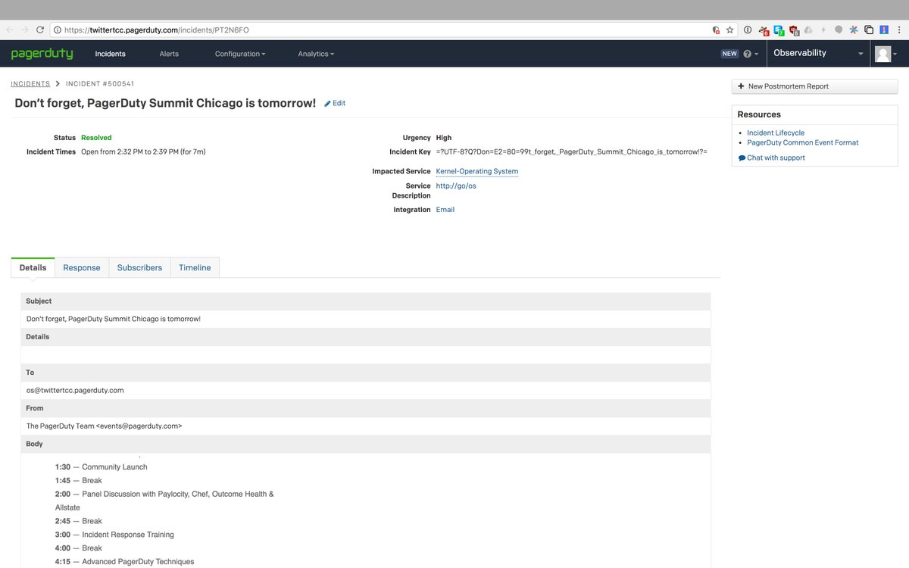Open the Kernel-Operating System service link
The width and height of the screenshot is (909, 568).
point(477,171)
